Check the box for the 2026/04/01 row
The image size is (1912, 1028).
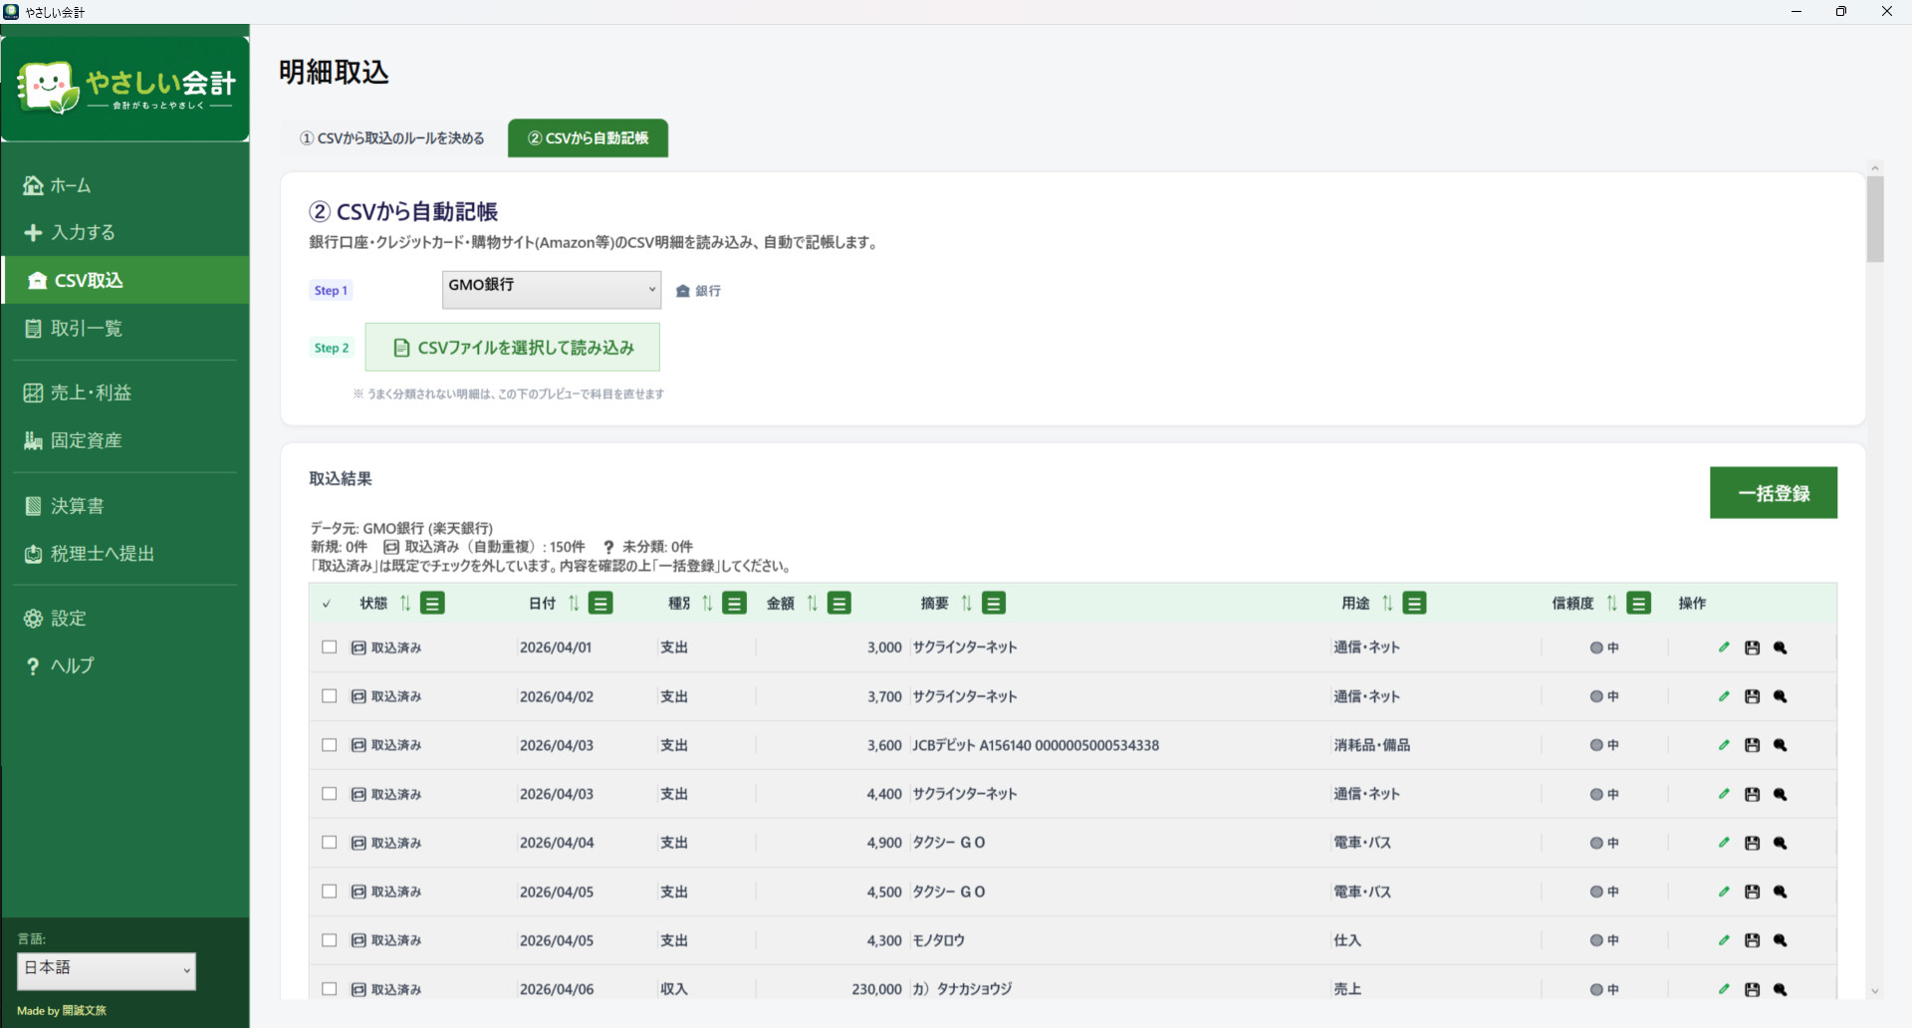coord(330,647)
